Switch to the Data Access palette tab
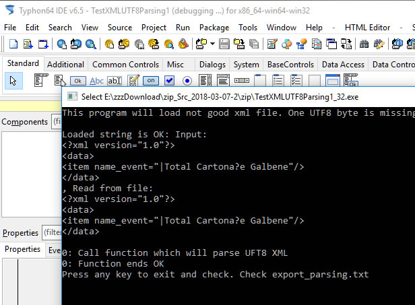 tap(343, 65)
